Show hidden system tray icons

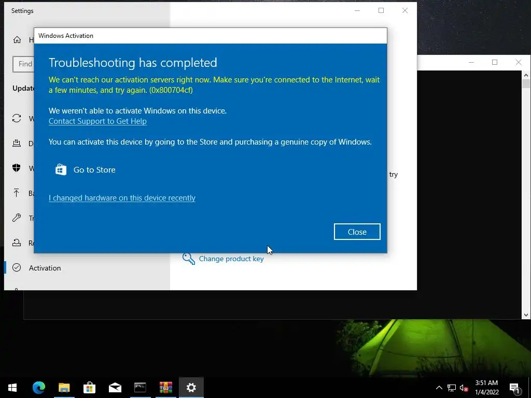pos(439,388)
